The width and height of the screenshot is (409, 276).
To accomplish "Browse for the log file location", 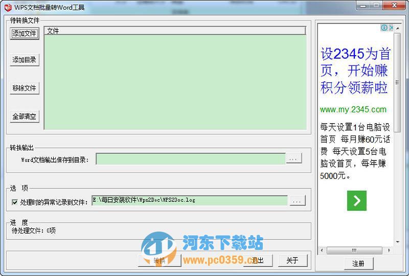I will click(298, 200).
